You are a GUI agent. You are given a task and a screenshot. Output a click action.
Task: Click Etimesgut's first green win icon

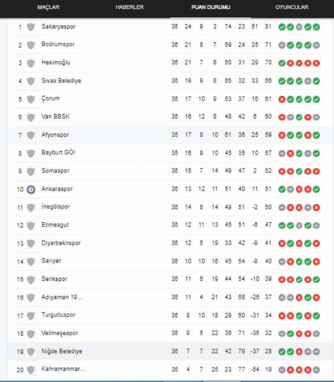281,226
